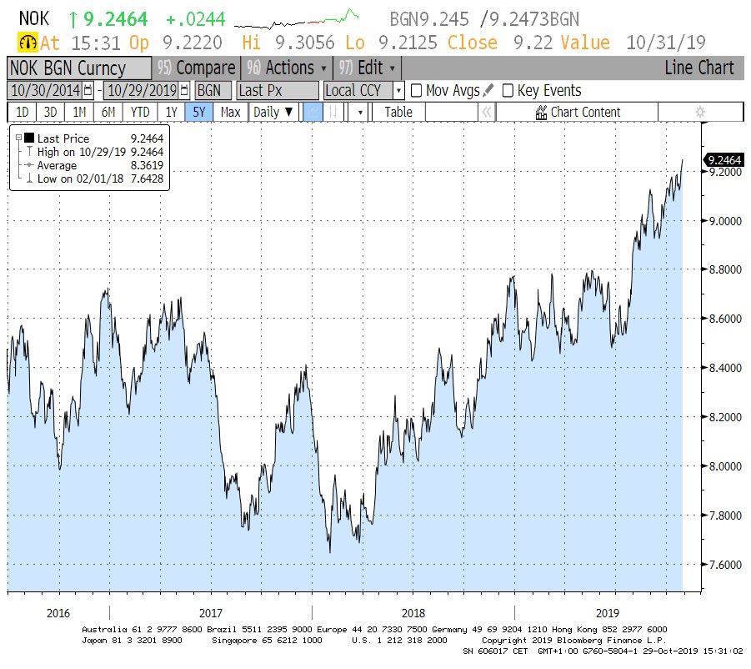The width and height of the screenshot is (751, 669).
Task: Open the end date calendar picker
Action: pyautogui.click(x=184, y=90)
